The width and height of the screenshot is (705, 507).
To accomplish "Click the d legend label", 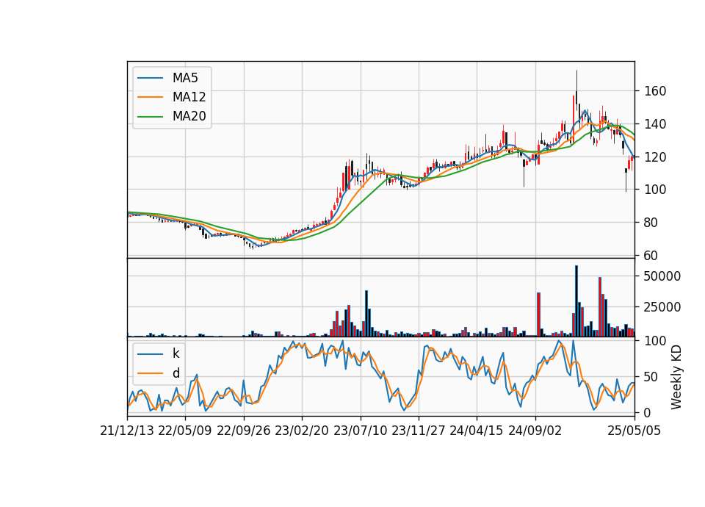I will pos(176,373).
